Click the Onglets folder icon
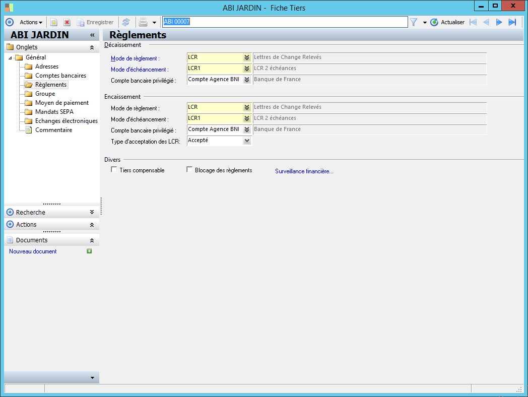 pos(10,47)
